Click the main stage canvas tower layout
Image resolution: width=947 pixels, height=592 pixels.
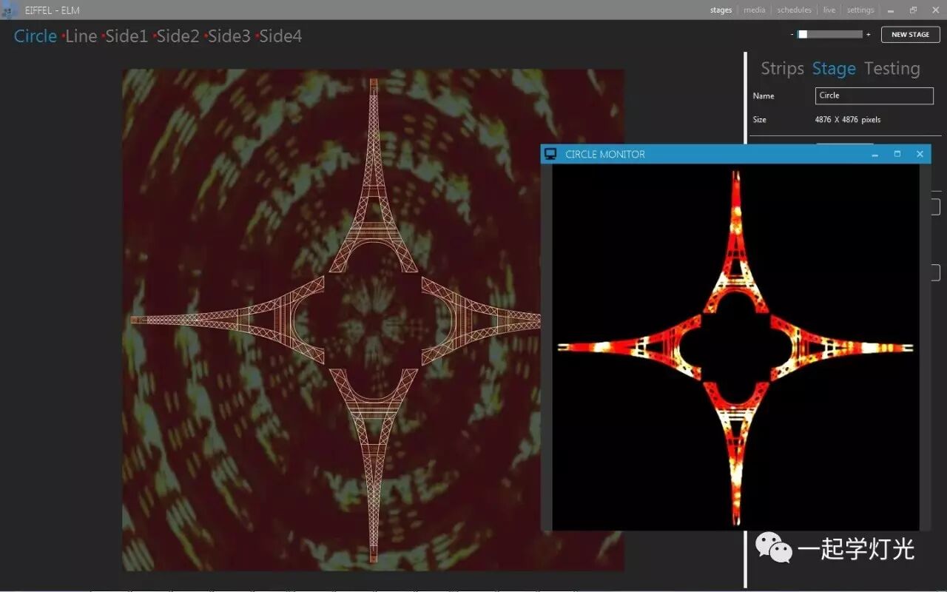373,320
